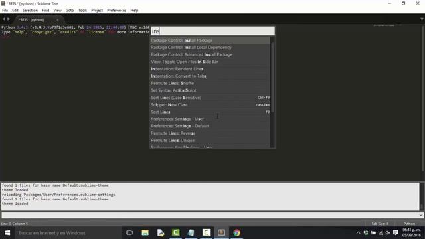The height and width of the screenshot is (239, 425).
Task: Open the console input history dropdown
Action: [421, 215]
